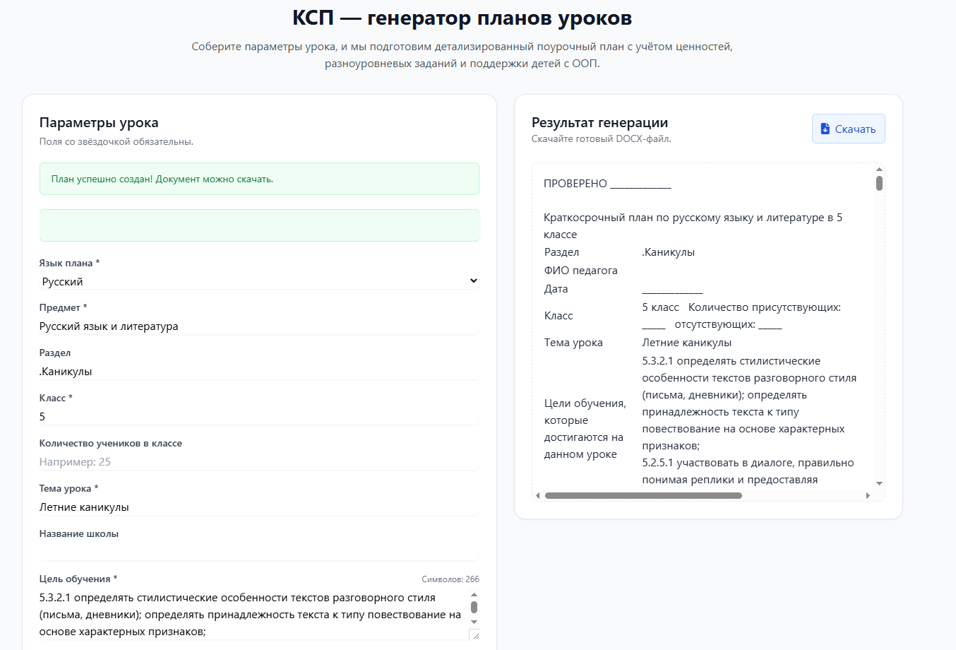Click the result preview horizontal scrollbar thumb

coord(643,495)
